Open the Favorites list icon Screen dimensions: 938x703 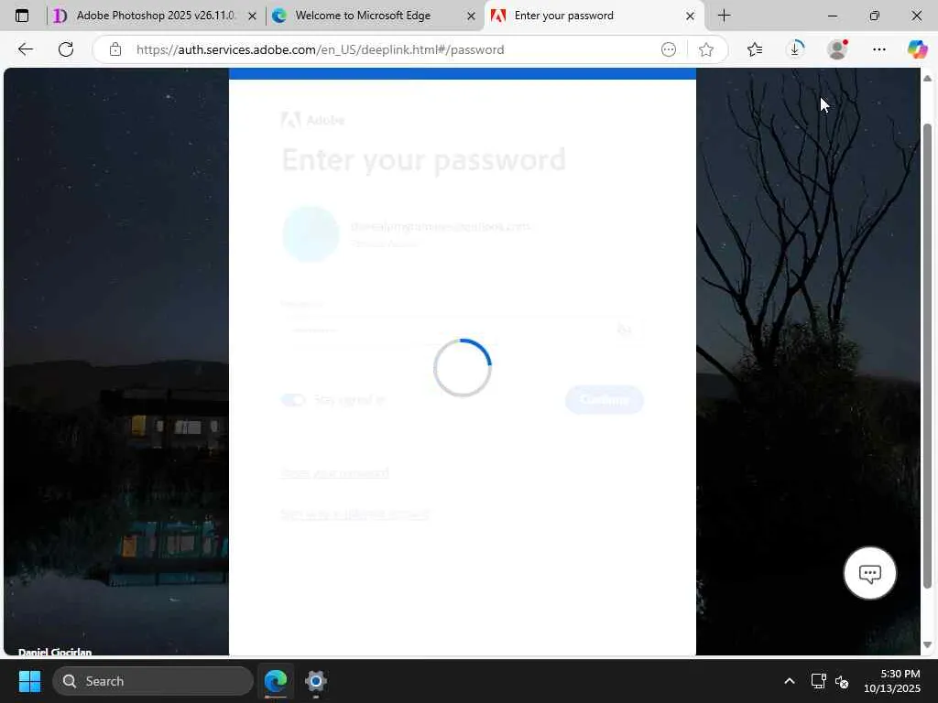click(x=755, y=49)
